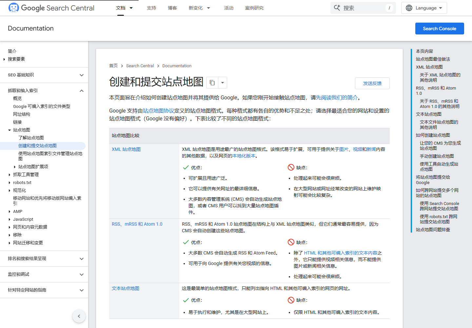Viewport: 472px width, 328px height.
Task: Click the 发送反馈 feedback button
Action: click(x=372, y=83)
